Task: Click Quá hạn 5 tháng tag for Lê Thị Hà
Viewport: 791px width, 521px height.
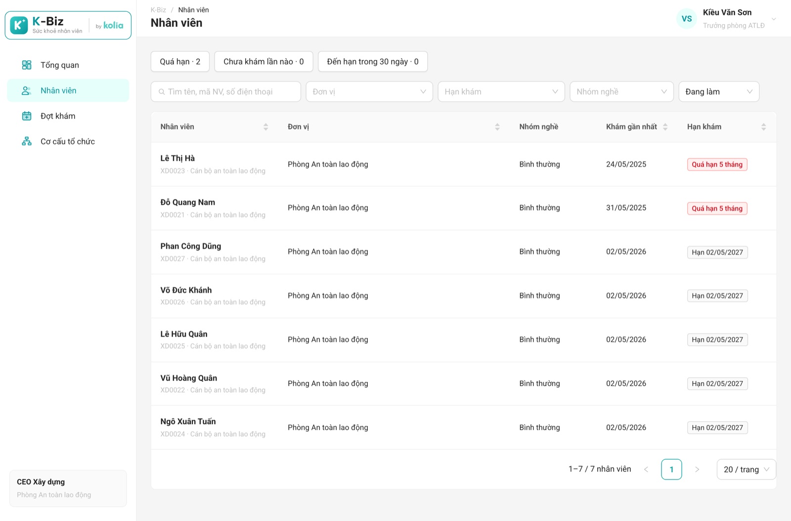Action: (x=717, y=165)
